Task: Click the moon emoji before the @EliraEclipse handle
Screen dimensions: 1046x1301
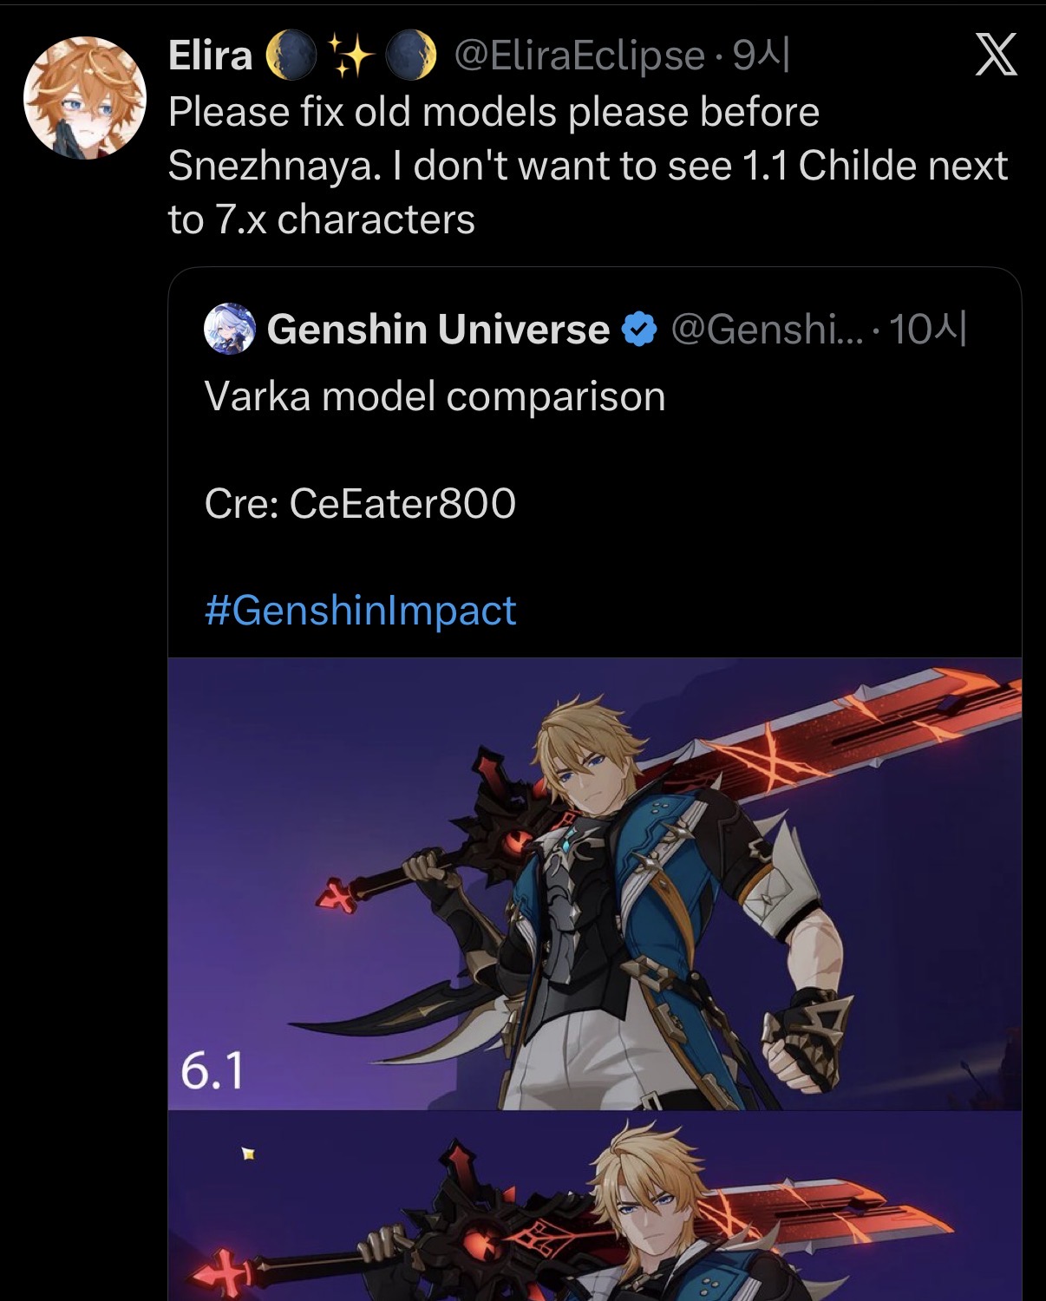Action: click(x=411, y=56)
